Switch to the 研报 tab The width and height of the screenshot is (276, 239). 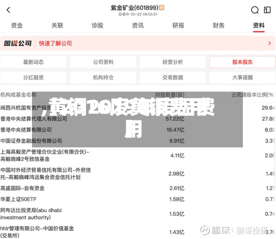click(178, 25)
